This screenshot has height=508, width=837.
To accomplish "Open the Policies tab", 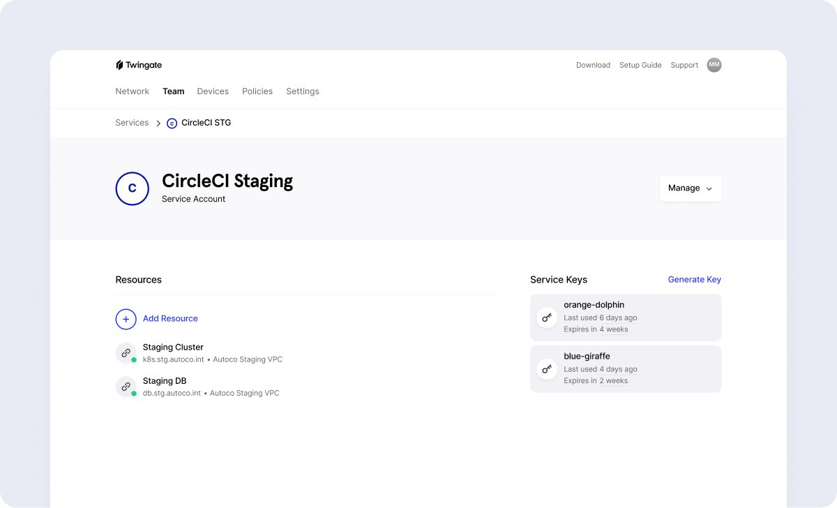I will pyautogui.click(x=257, y=91).
